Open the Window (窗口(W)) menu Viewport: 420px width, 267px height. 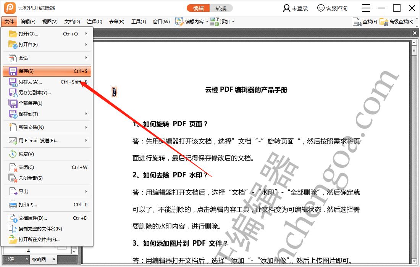click(161, 22)
